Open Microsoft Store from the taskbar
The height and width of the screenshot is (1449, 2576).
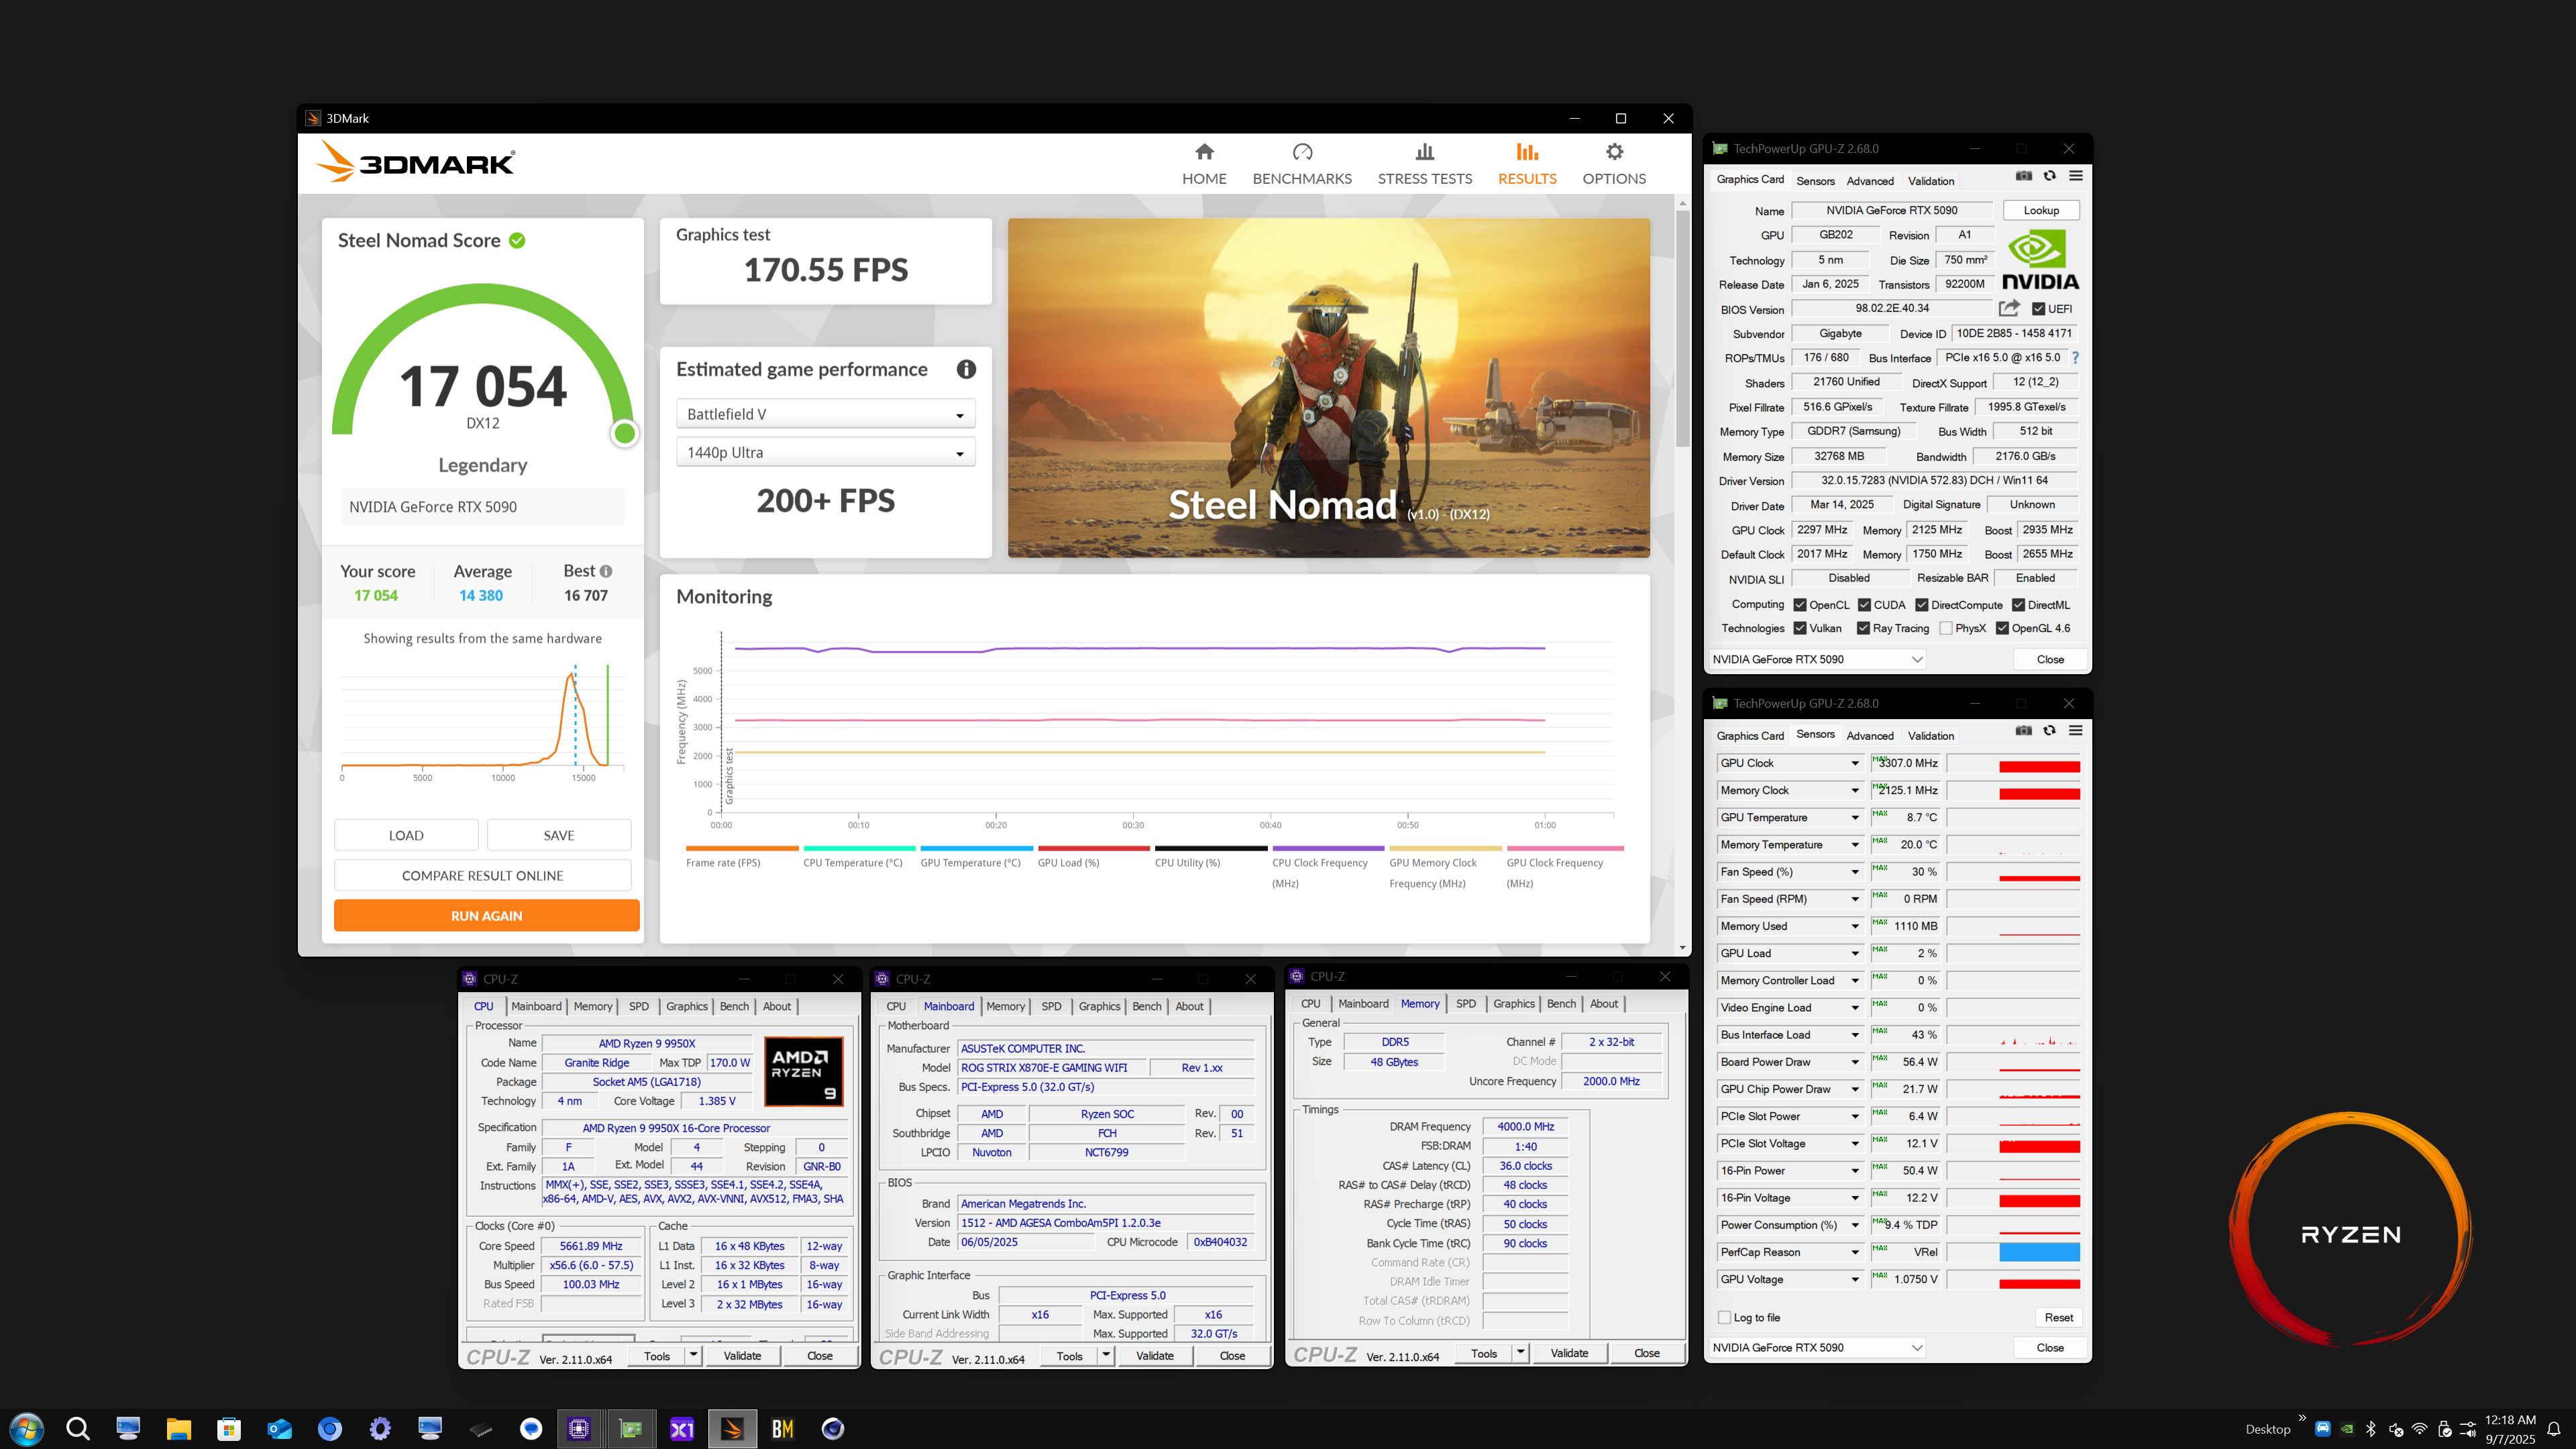[x=229, y=1428]
